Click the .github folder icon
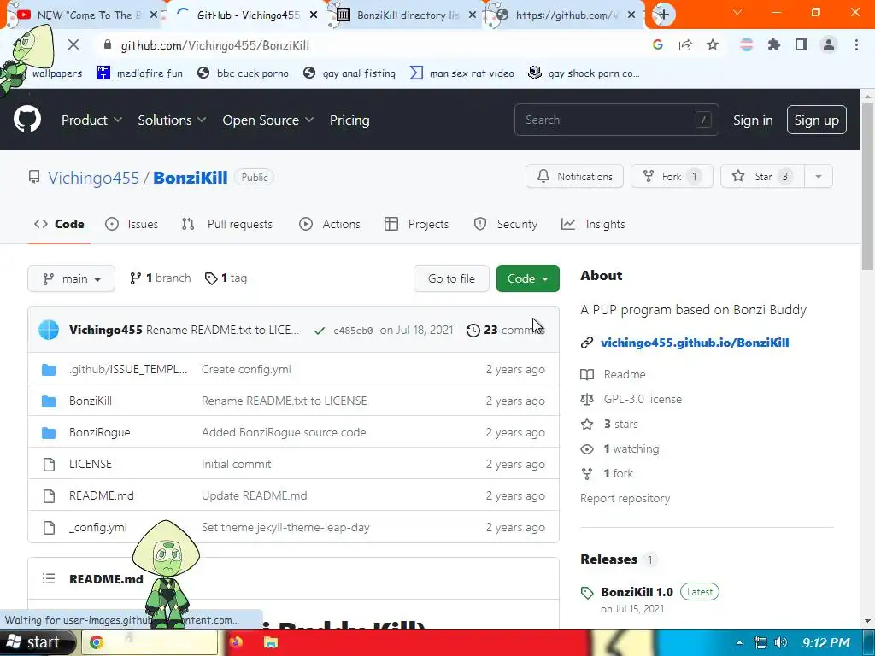 [x=49, y=369]
